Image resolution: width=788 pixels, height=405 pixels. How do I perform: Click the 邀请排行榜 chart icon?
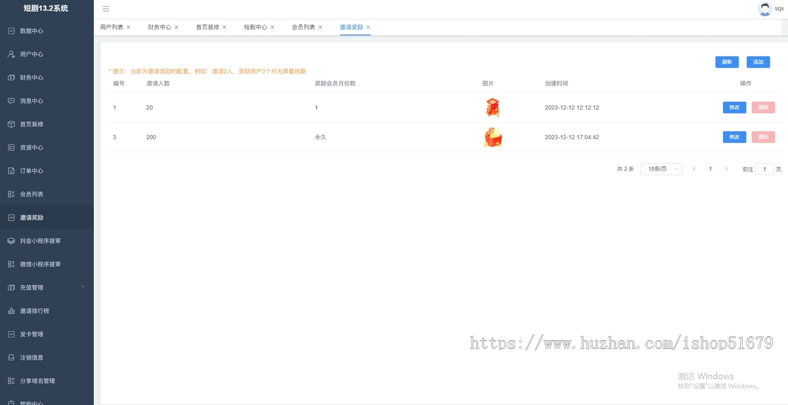click(x=11, y=310)
